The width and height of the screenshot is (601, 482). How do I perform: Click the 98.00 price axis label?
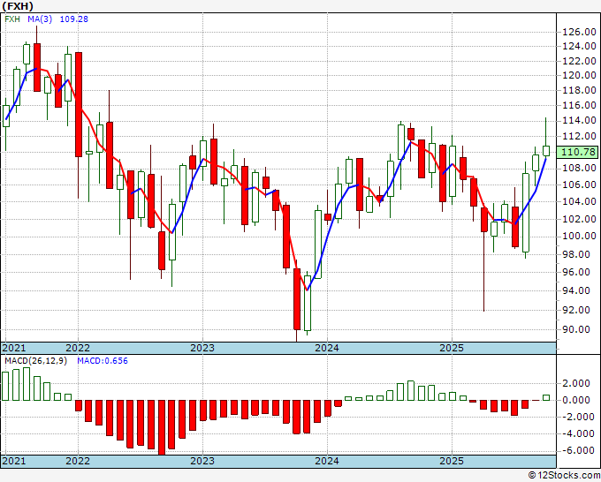576,254
